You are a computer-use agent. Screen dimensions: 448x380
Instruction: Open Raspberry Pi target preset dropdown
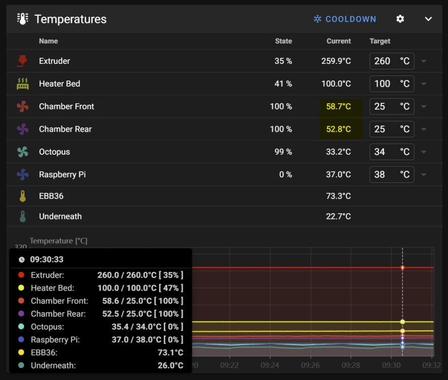tap(424, 175)
